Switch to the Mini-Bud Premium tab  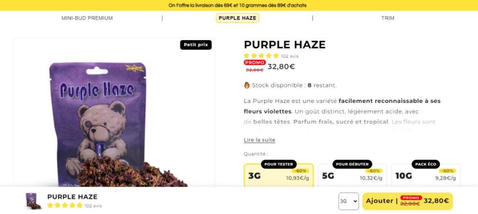(87, 18)
